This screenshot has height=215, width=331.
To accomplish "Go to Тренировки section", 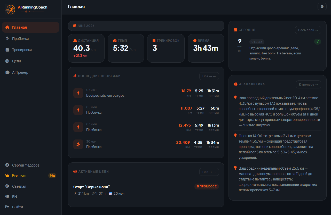I will (x=30, y=50).
